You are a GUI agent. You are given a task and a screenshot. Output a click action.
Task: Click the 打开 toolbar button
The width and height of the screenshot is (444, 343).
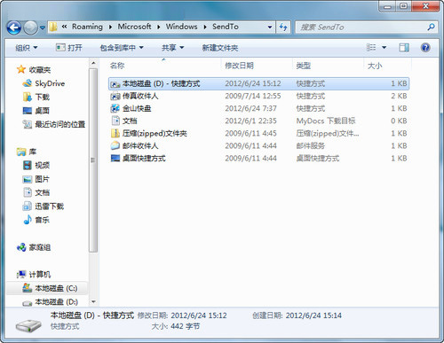[69, 48]
